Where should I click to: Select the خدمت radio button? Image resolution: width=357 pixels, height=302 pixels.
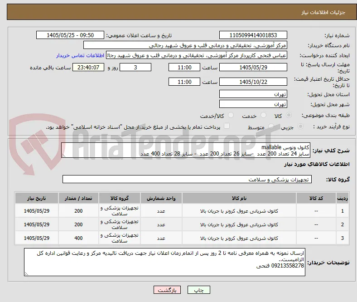(x=263, y=115)
